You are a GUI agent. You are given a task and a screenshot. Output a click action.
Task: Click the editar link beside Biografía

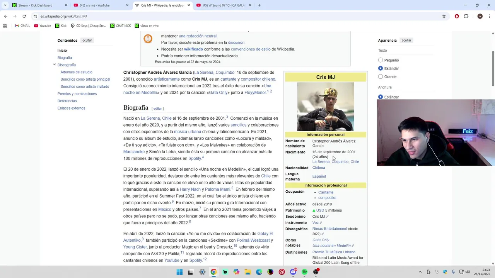157,108
